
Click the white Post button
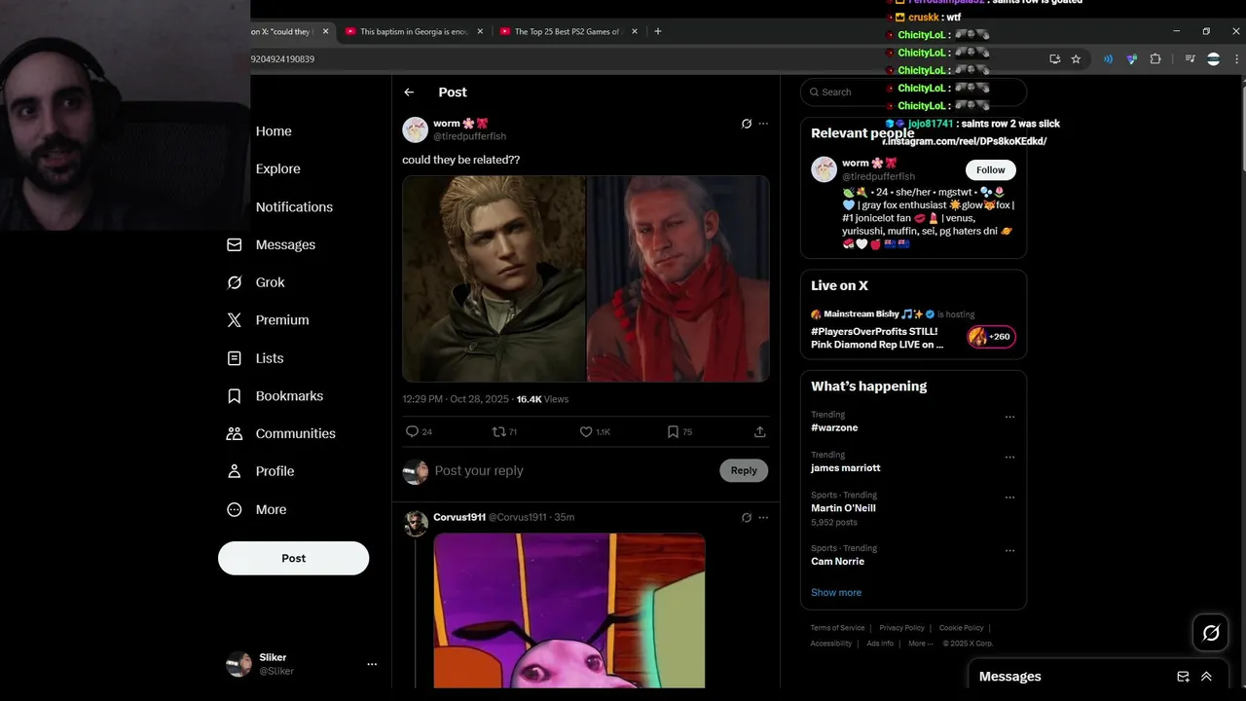click(293, 558)
